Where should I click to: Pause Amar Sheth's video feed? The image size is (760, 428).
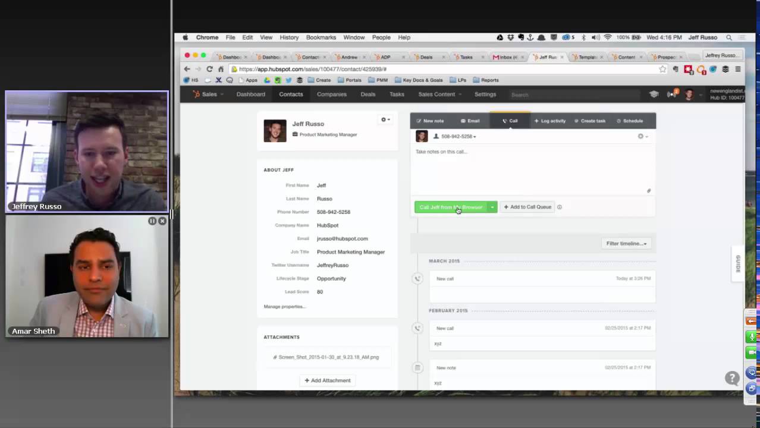(x=152, y=221)
